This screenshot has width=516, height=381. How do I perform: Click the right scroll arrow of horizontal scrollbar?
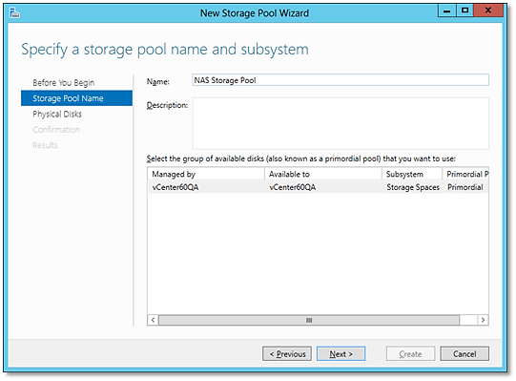click(x=483, y=320)
